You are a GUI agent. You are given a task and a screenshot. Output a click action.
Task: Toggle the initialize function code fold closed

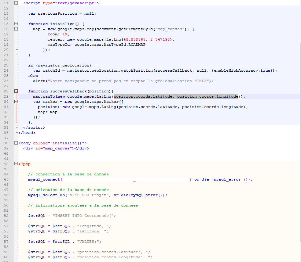(16, 23)
